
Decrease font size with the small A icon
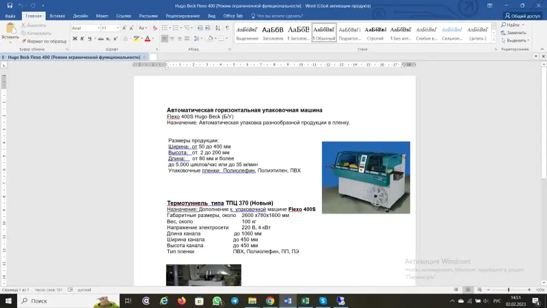pyautogui.click(x=131, y=28)
